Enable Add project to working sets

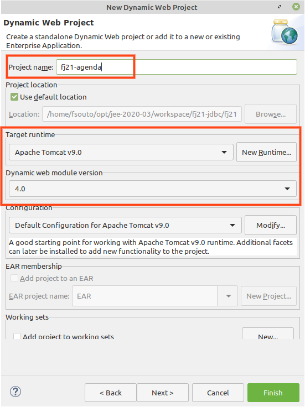click(17, 336)
